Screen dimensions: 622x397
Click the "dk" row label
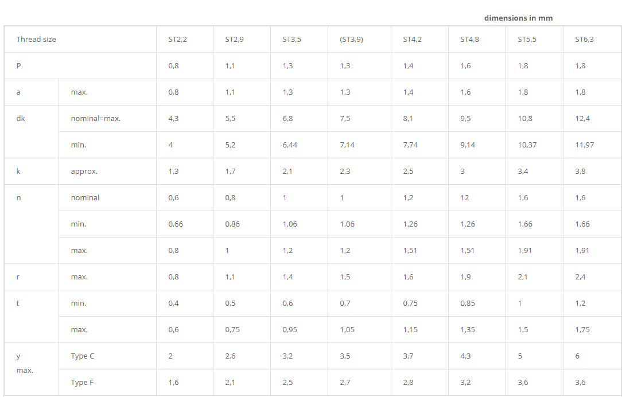(21, 119)
